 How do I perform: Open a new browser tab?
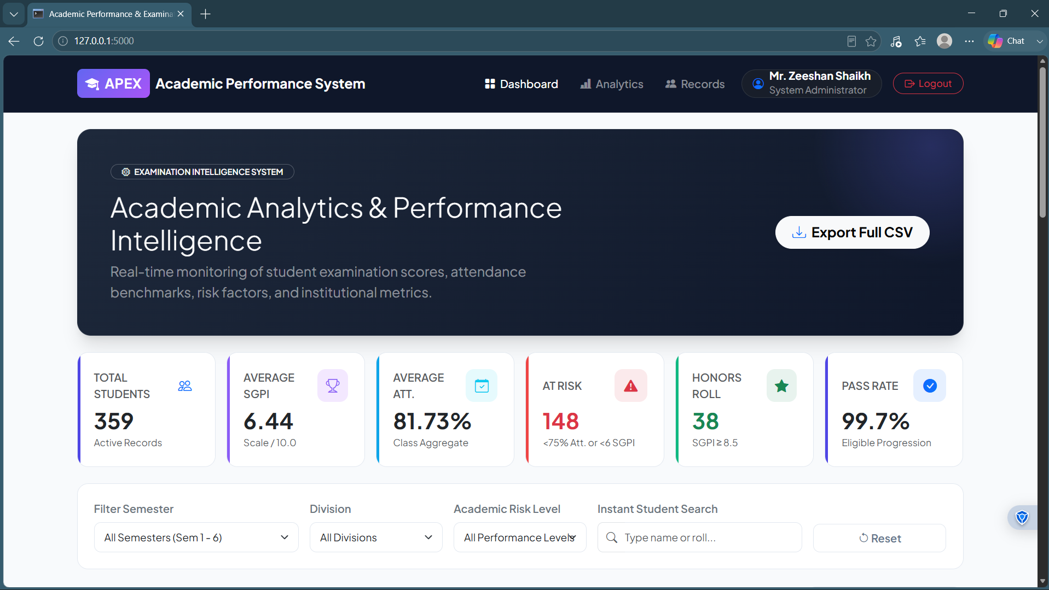tap(206, 14)
